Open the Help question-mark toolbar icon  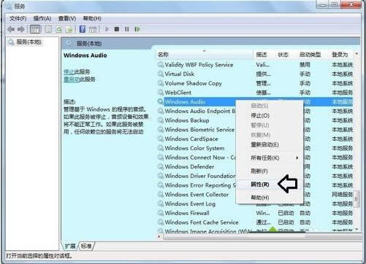click(83, 29)
